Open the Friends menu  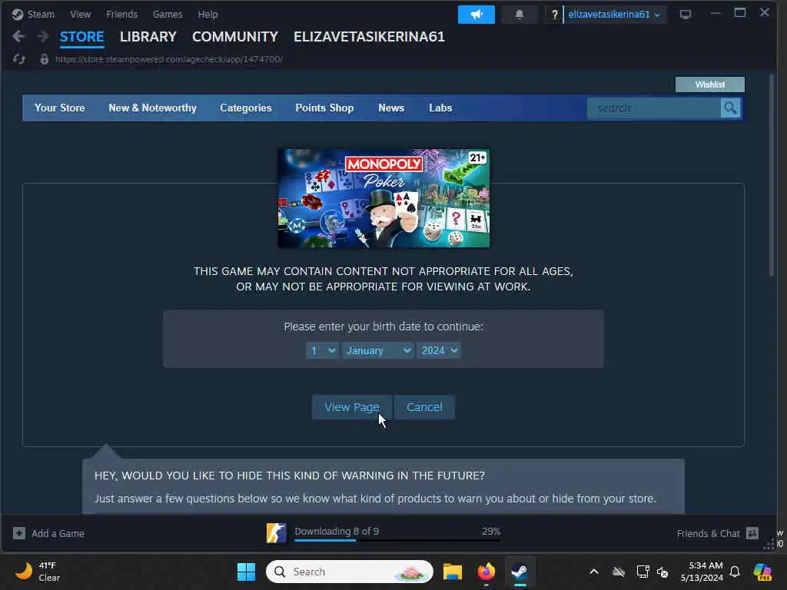coord(121,14)
